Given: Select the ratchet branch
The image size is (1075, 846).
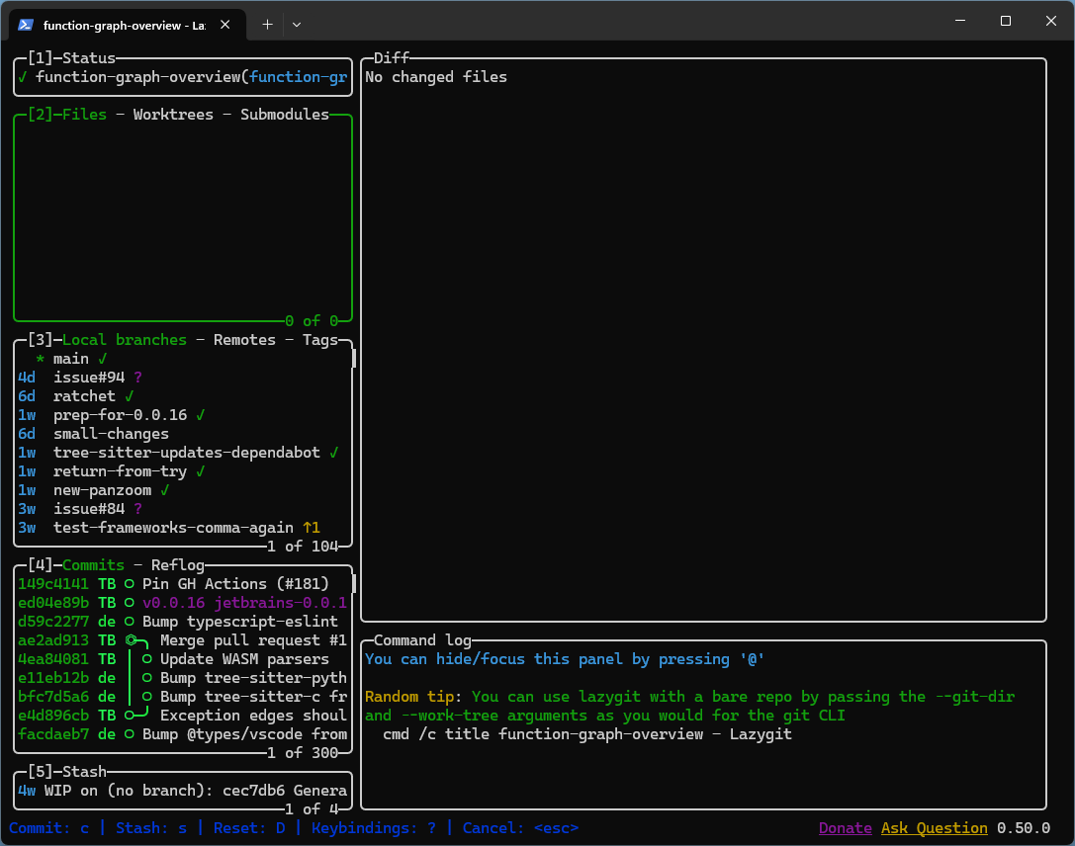Looking at the screenshot, I should tap(184, 396).
